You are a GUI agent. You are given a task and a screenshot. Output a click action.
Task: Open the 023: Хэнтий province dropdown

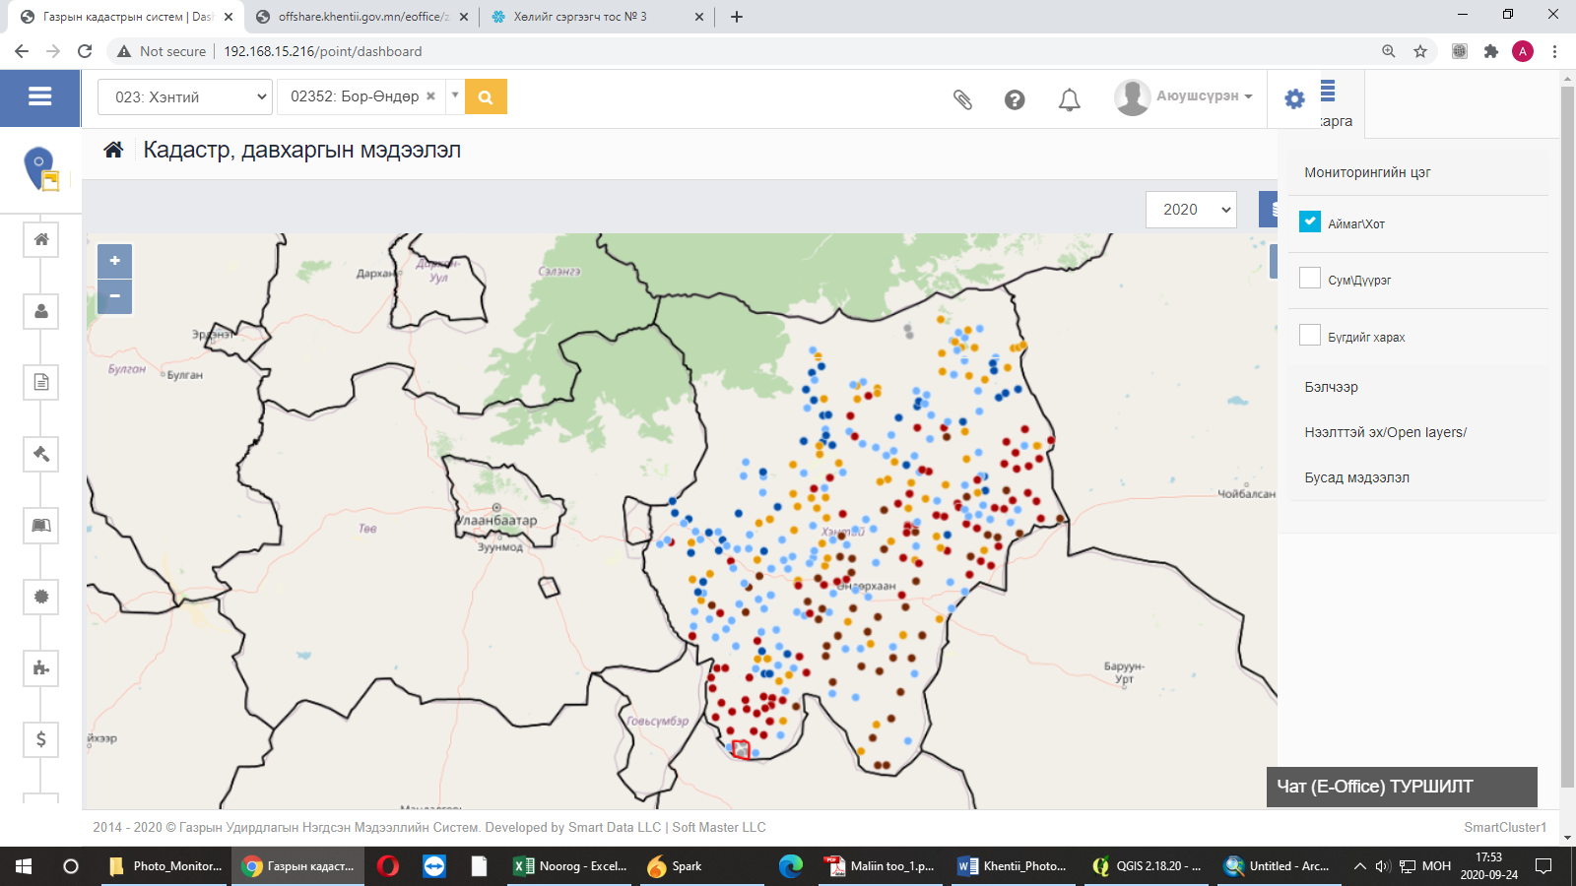click(185, 96)
